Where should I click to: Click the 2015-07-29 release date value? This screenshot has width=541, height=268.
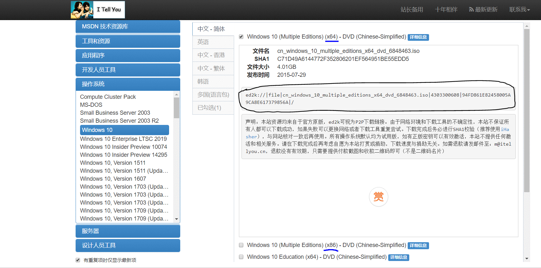tap(292, 75)
